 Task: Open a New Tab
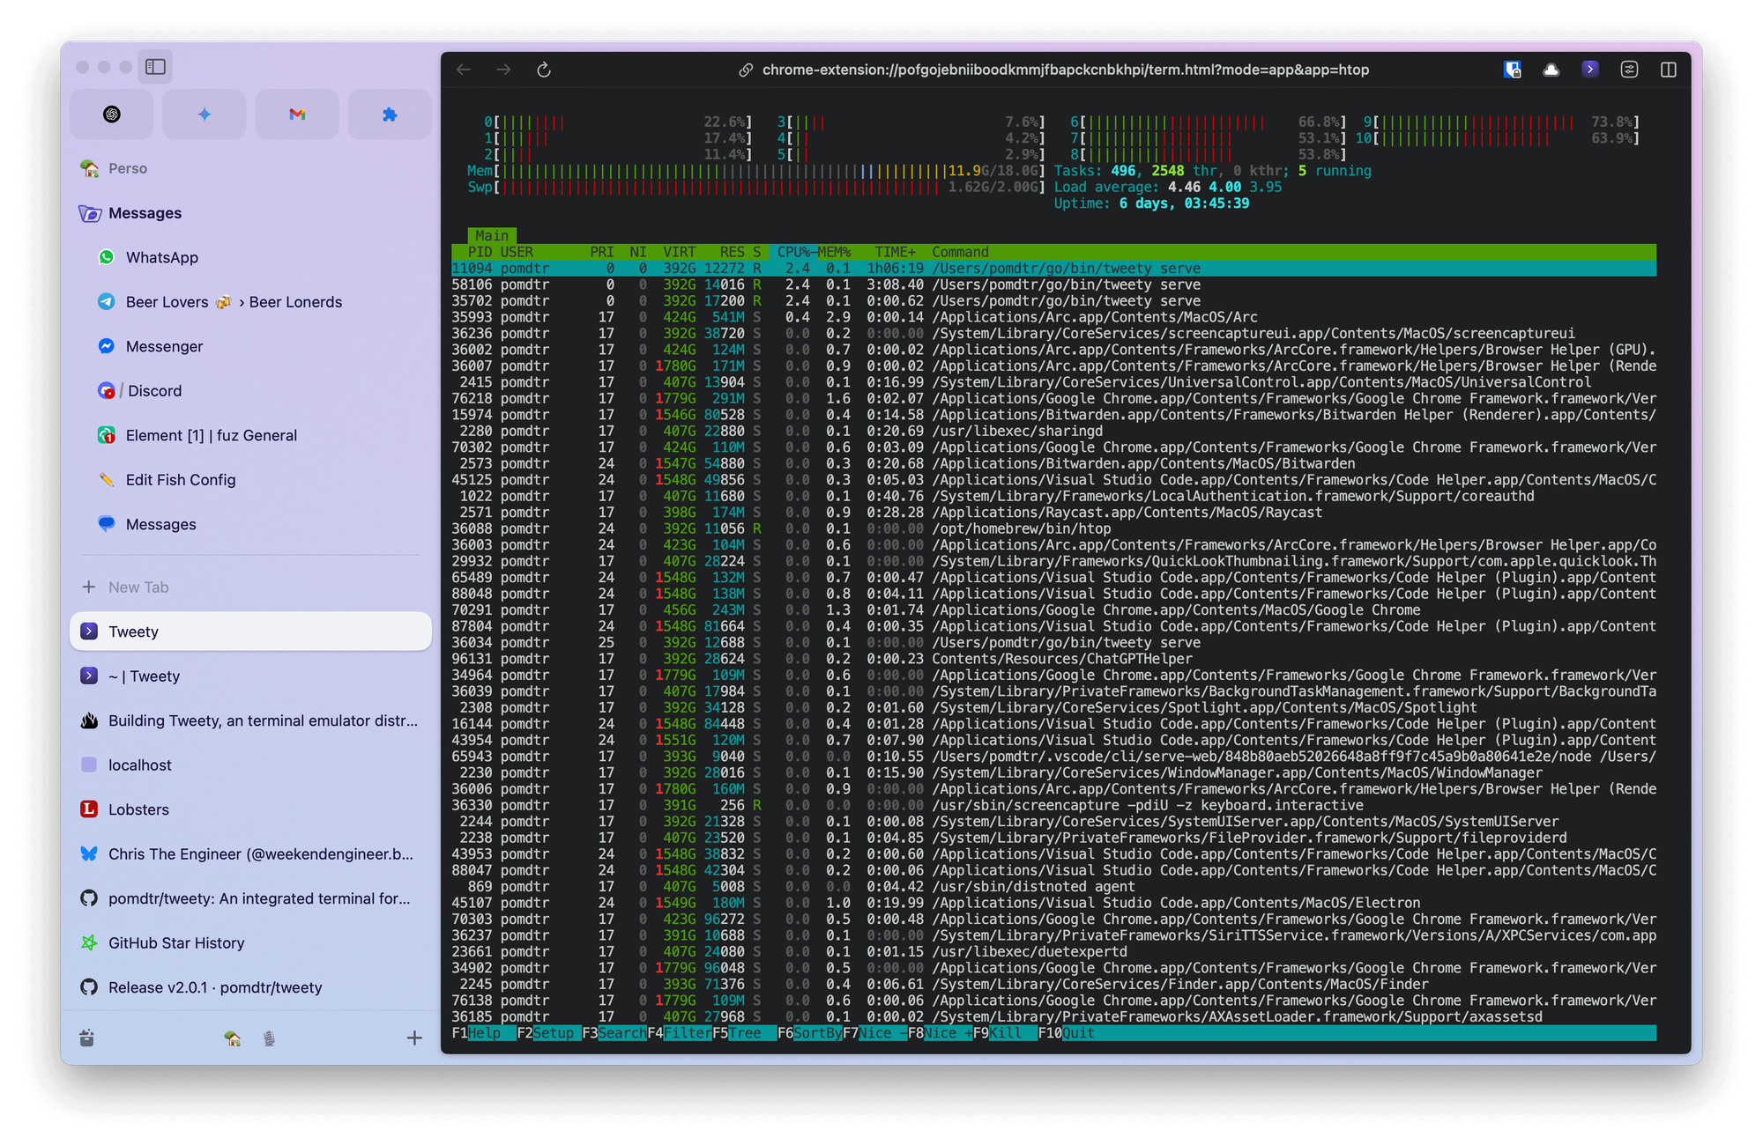[x=250, y=587]
